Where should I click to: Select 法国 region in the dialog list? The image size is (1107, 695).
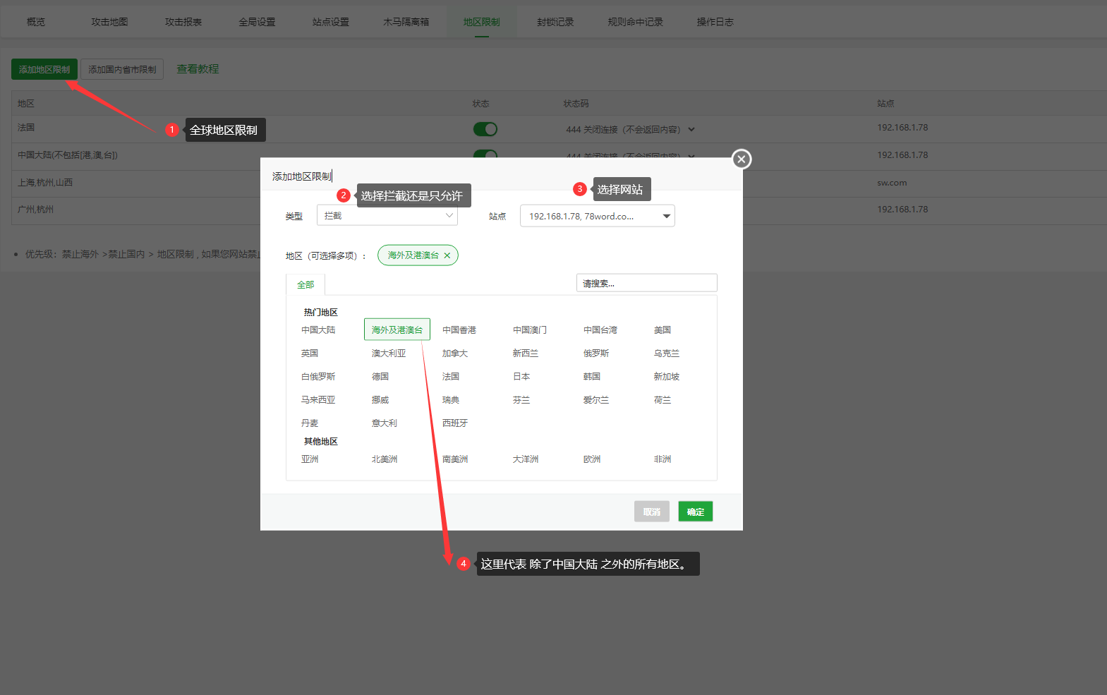[451, 377]
